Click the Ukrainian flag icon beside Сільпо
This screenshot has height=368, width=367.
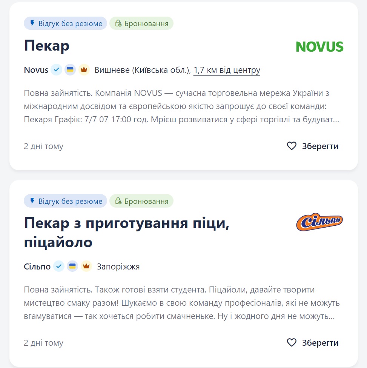coord(73,266)
